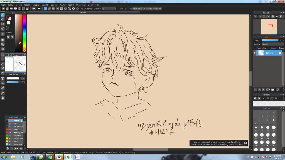The width and height of the screenshot is (285, 160).
Task: Float the Brush Preview panel
Action: (x=22, y=55)
